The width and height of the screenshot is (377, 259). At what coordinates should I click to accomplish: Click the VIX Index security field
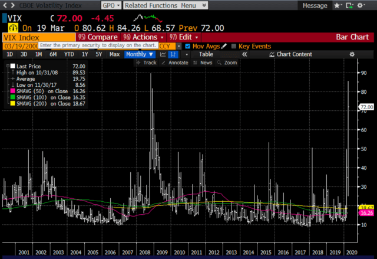[x=39, y=37]
